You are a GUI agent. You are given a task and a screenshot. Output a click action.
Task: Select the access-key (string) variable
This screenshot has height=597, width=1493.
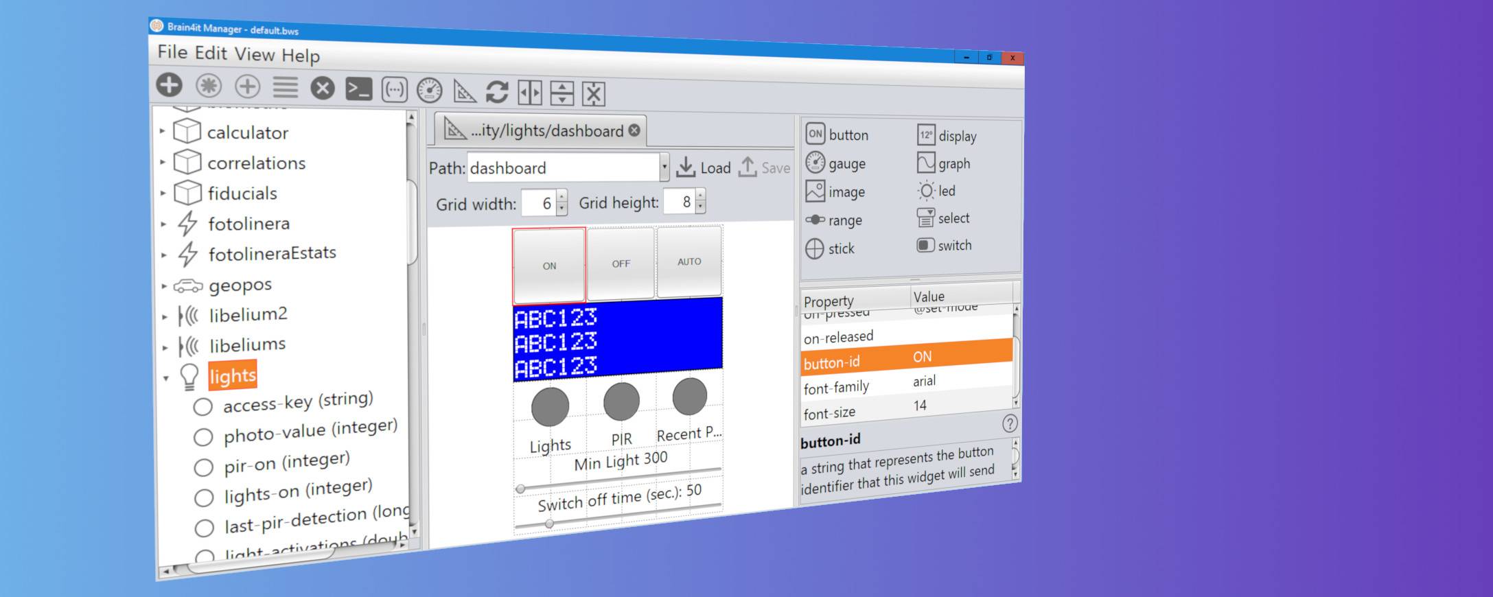click(298, 403)
